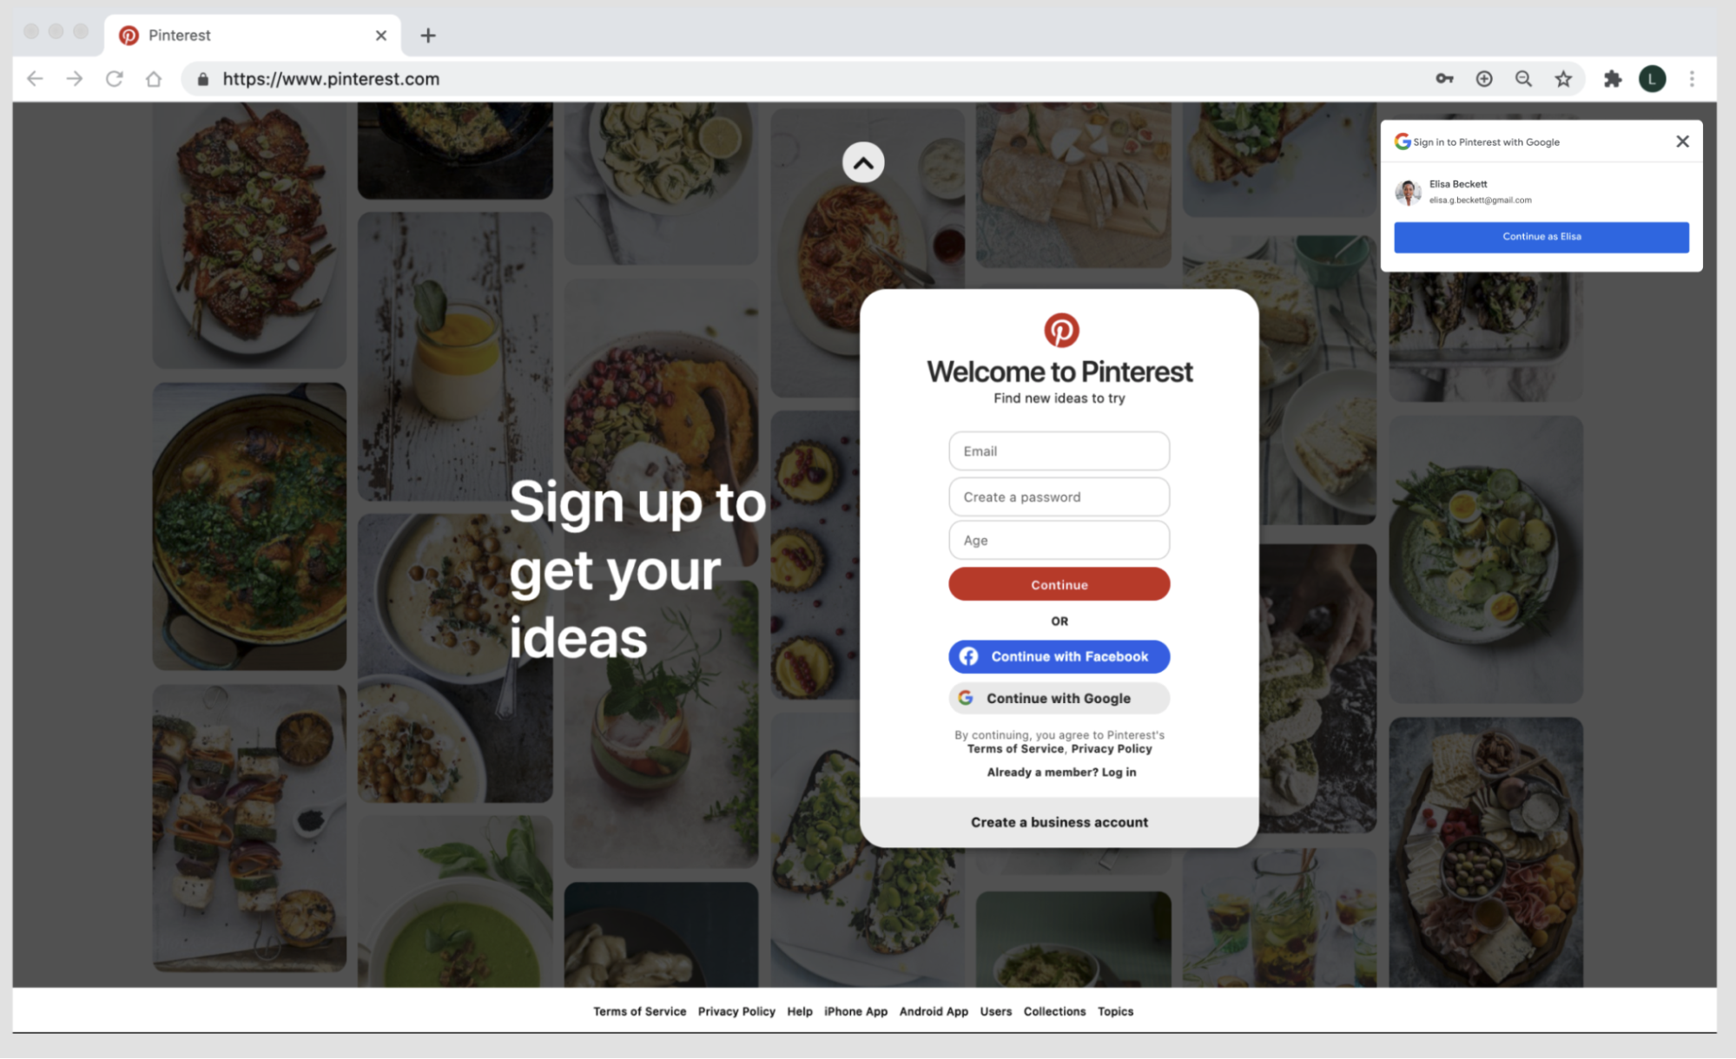Click the Facebook icon on Continue button
Viewport: 1736px width, 1059px height.
pos(970,656)
